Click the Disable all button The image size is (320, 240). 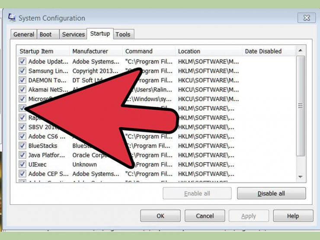(x=271, y=193)
